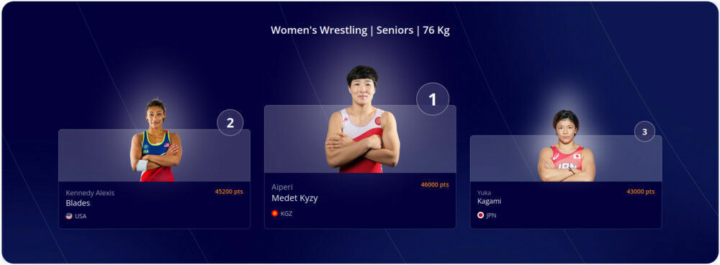Click the first name Aiperi text
This screenshot has width=720, height=265.
282,187
